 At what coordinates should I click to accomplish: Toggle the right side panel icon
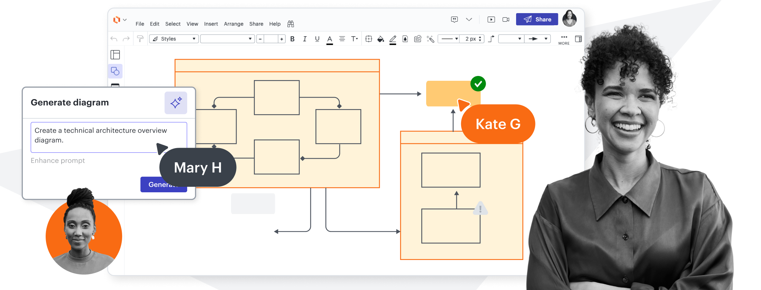pos(578,39)
